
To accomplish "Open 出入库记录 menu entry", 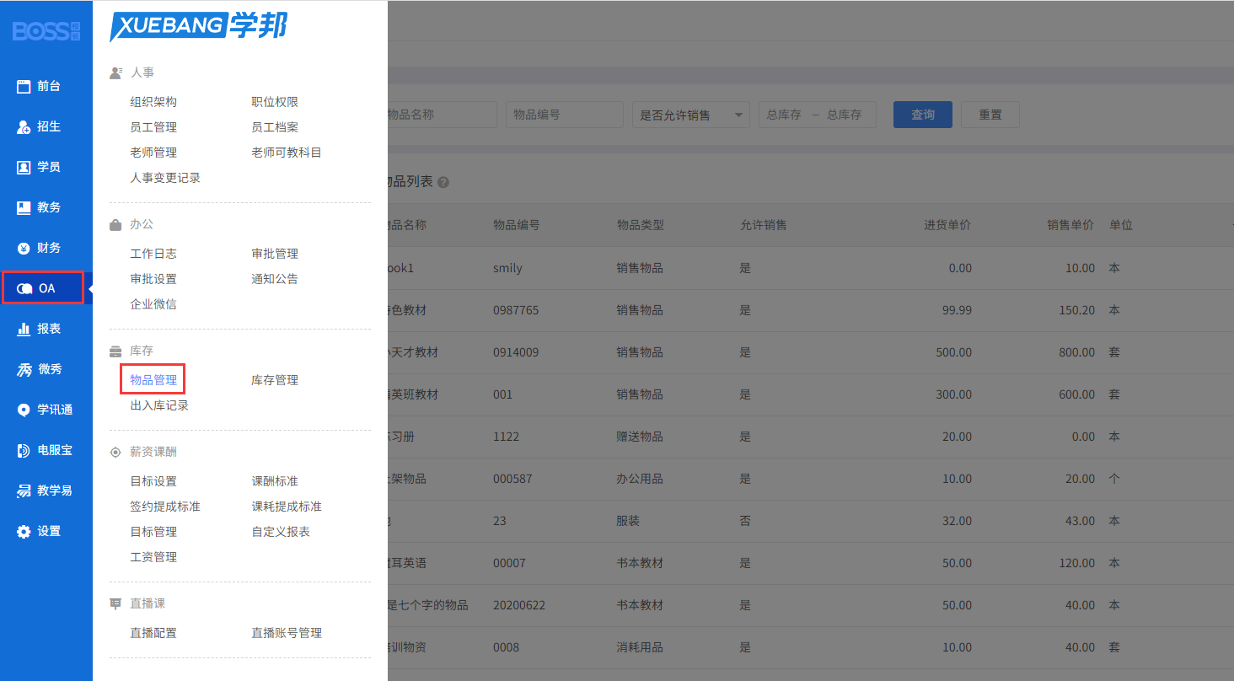I will (x=159, y=405).
